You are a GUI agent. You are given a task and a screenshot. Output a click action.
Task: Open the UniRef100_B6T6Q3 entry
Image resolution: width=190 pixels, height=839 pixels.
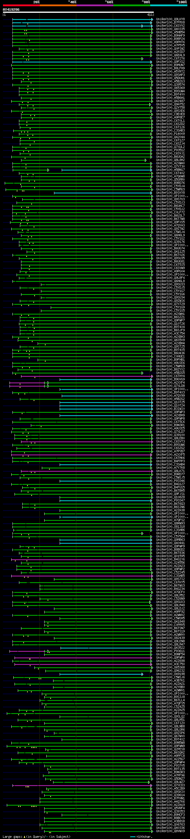point(170,504)
